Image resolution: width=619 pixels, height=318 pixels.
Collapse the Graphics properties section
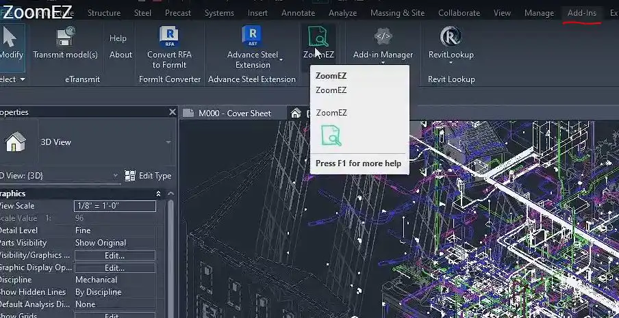(x=158, y=194)
